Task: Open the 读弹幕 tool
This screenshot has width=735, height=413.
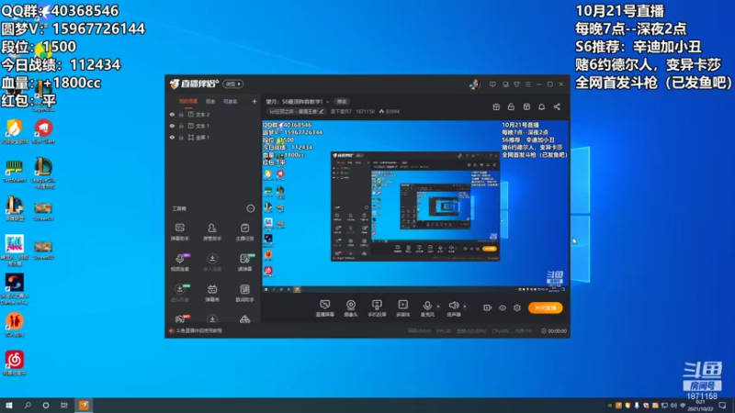Action: [x=245, y=262]
